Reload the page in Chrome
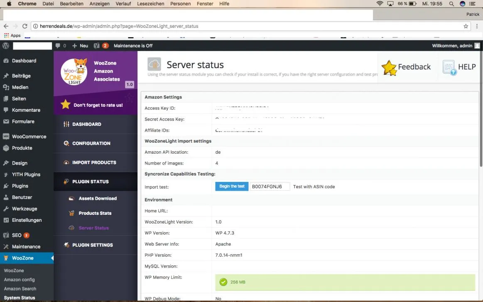 point(25,26)
